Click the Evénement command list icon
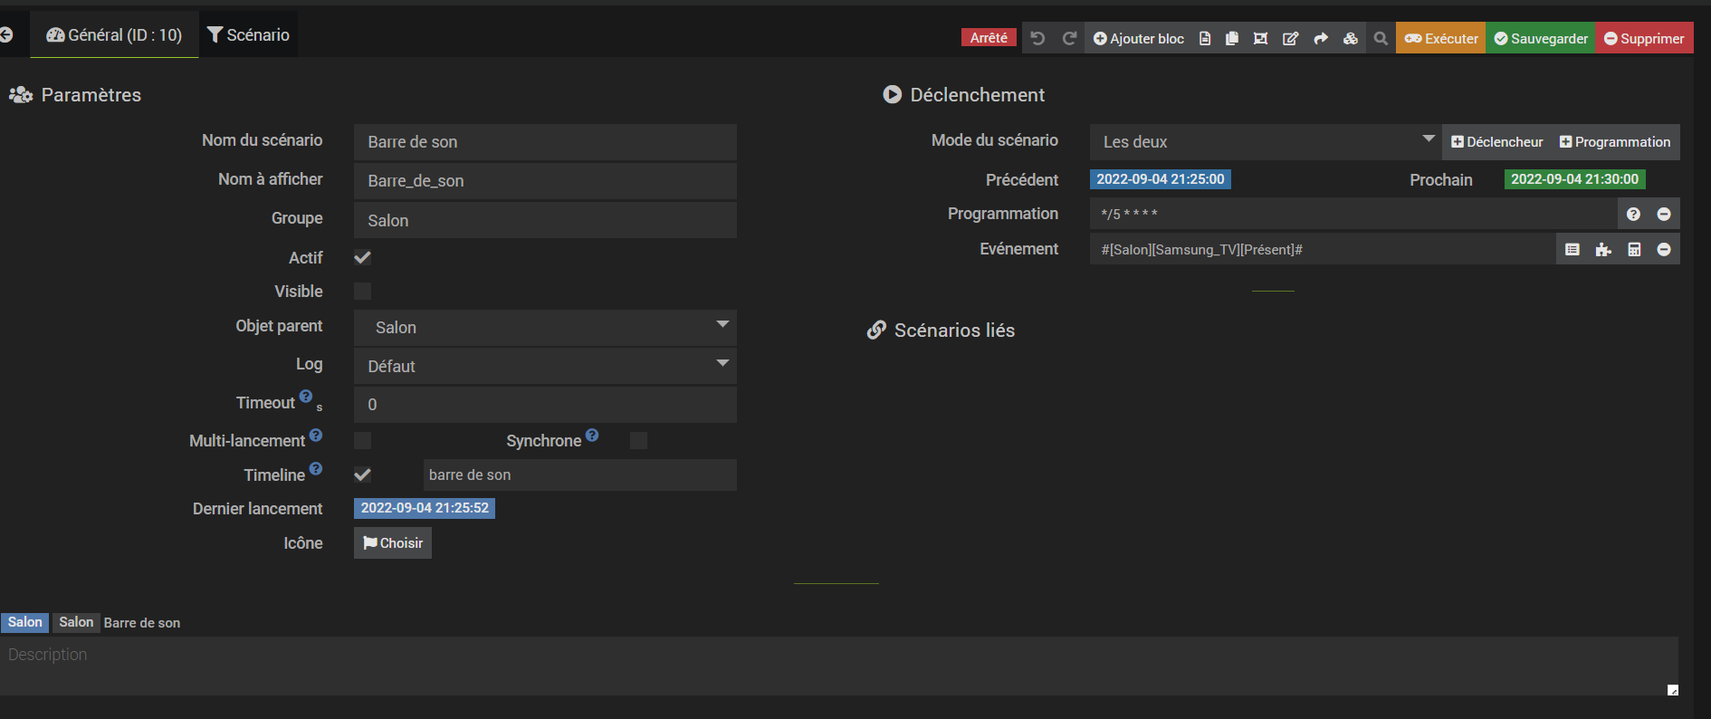Image resolution: width=1711 pixels, height=719 pixels. (x=1572, y=249)
